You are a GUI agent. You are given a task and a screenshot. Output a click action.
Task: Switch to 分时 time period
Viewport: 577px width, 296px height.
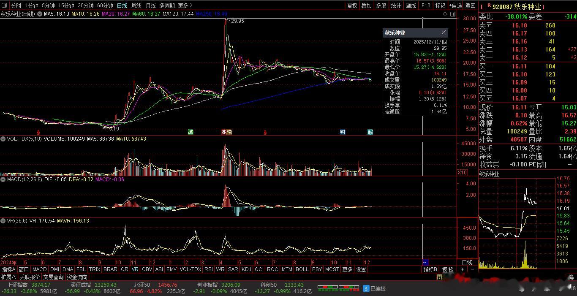coord(16,5)
